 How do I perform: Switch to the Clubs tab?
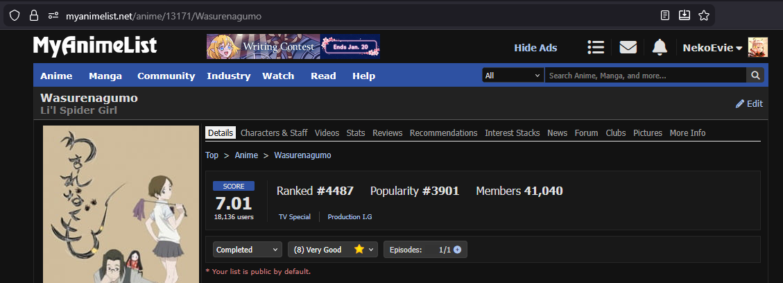[616, 132]
